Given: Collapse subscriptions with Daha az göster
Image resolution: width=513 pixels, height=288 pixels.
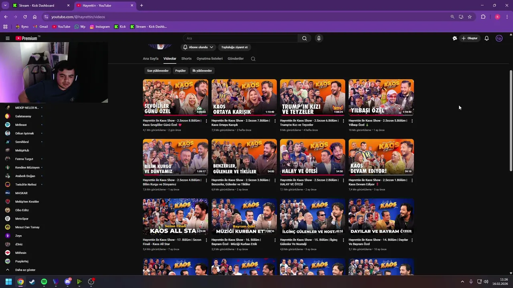Looking at the screenshot, I should click(x=25, y=270).
